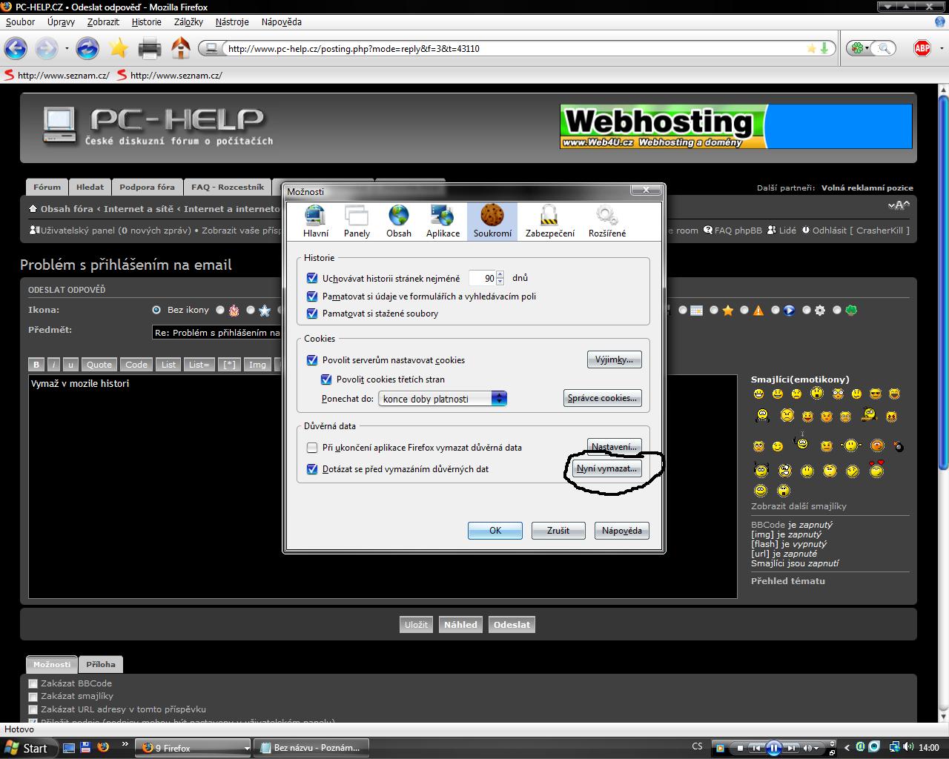Enable Při ukončení aplikace vymazat důvěrná data

[x=312, y=448]
